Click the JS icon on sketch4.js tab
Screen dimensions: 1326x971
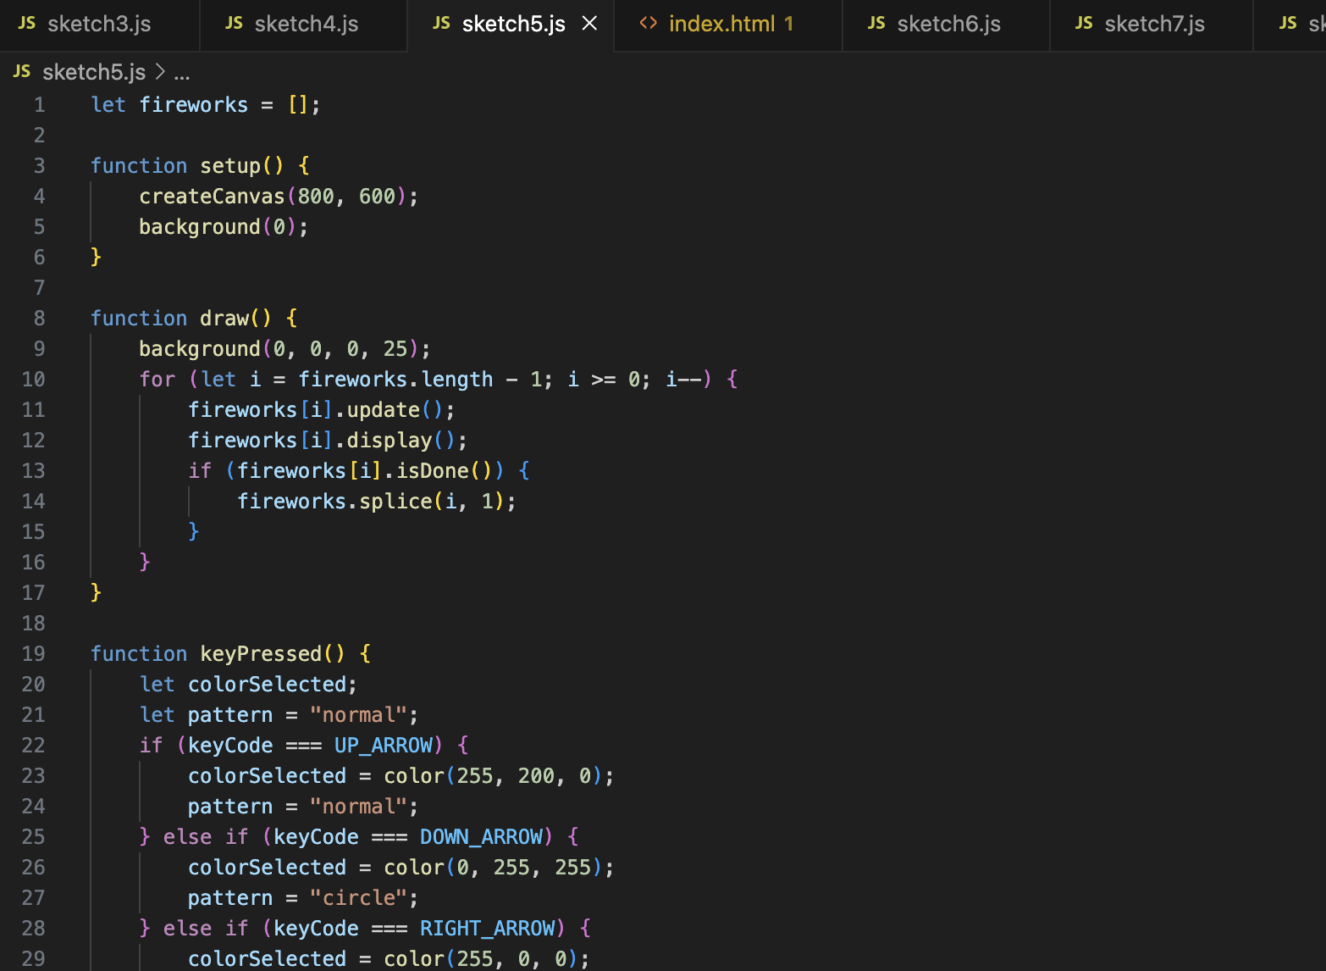pos(234,23)
